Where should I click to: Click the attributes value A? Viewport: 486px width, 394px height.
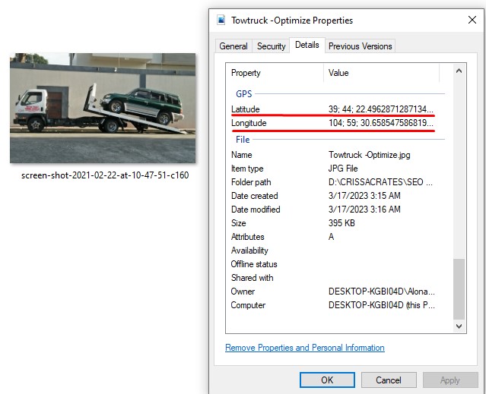pos(331,237)
